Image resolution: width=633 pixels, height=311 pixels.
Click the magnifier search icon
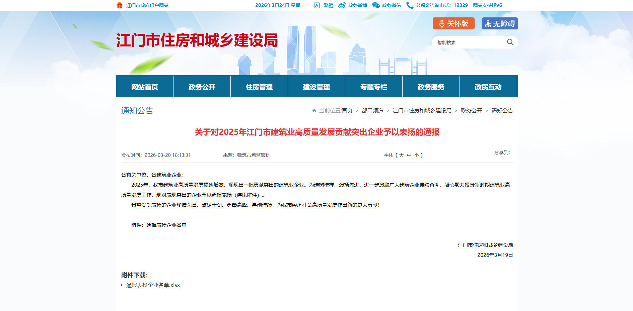[510, 42]
